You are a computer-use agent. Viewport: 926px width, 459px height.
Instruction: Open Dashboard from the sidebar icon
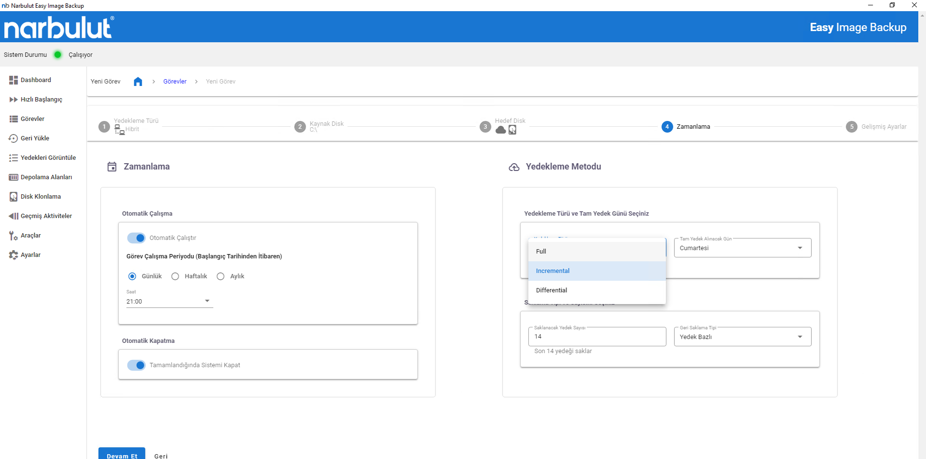click(13, 80)
